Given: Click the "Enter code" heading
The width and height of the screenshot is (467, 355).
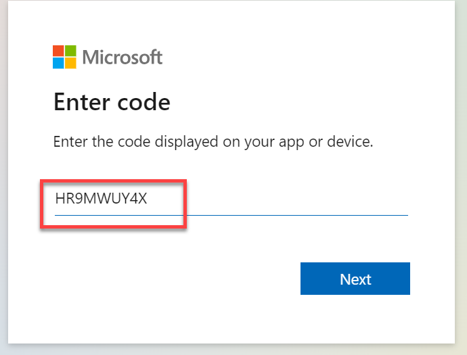Looking at the screenshot, I should tap(112, 103).
